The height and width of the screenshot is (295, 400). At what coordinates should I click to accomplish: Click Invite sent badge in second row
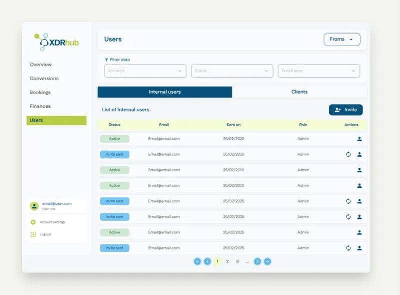coord(114,154)
